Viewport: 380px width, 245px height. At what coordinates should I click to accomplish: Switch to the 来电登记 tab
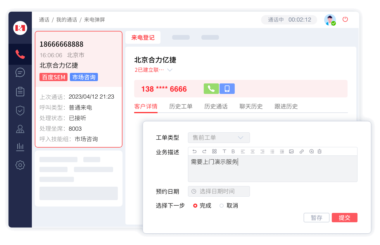pos(143,37)
